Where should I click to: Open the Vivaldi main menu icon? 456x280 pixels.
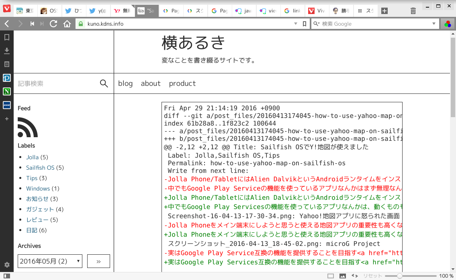pos(7,8)
